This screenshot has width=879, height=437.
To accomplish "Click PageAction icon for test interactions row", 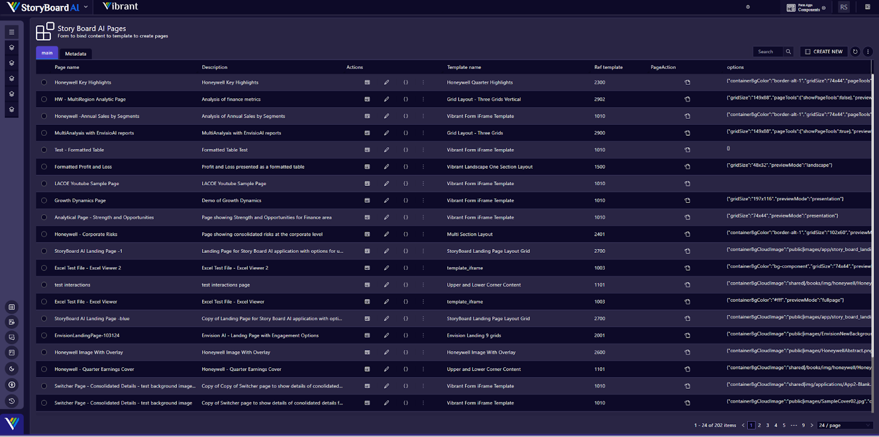I will [x=687, y=285].
